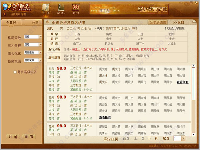This screenshot has width=200, height=150.
Task: Click the 马上点击下载 banner ad
Action: tap(129, 9)
